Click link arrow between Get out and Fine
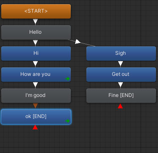Viewport: 158px width, 153px height. coord(120,85)
